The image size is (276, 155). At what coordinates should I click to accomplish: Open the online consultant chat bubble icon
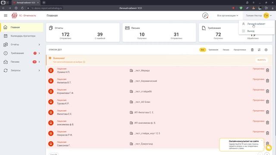pyautogui.click(x=269, y=148)
